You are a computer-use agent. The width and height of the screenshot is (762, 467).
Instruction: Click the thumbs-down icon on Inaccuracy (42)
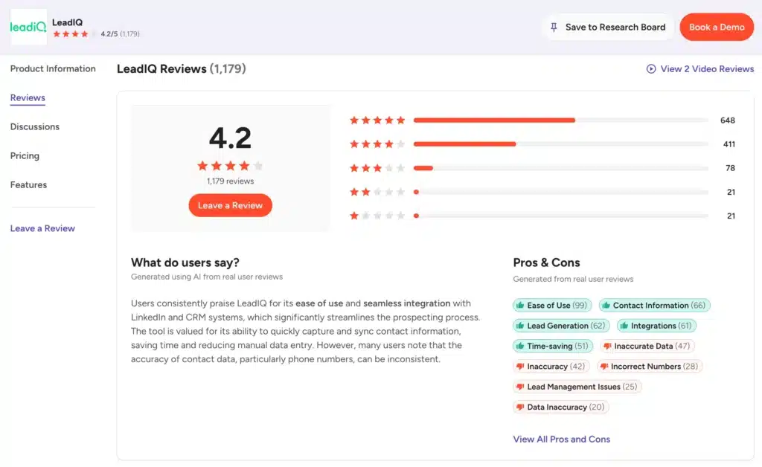click(520, 367)
